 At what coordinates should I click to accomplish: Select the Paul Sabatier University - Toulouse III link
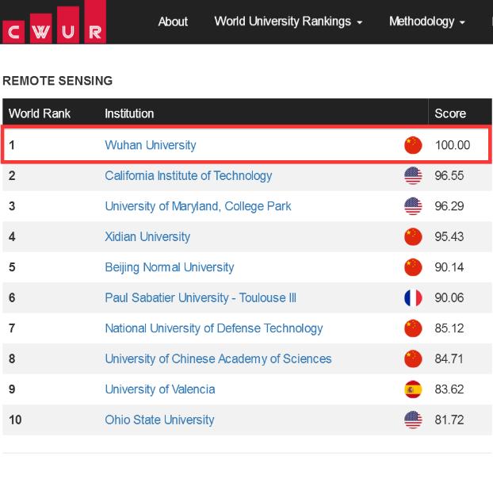click(x=200, y=298)
